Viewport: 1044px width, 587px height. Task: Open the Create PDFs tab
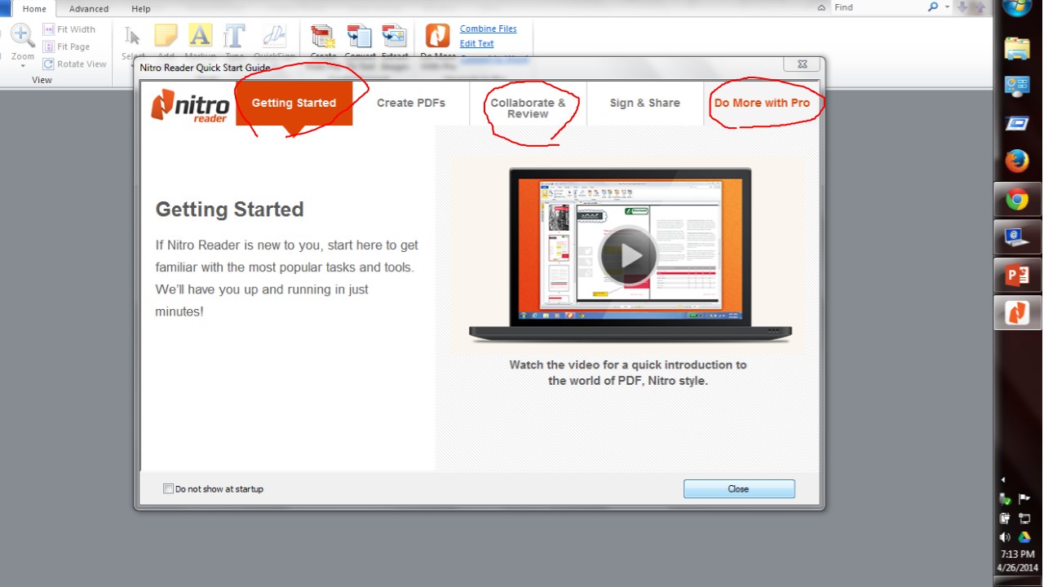[x=411, y=104]
